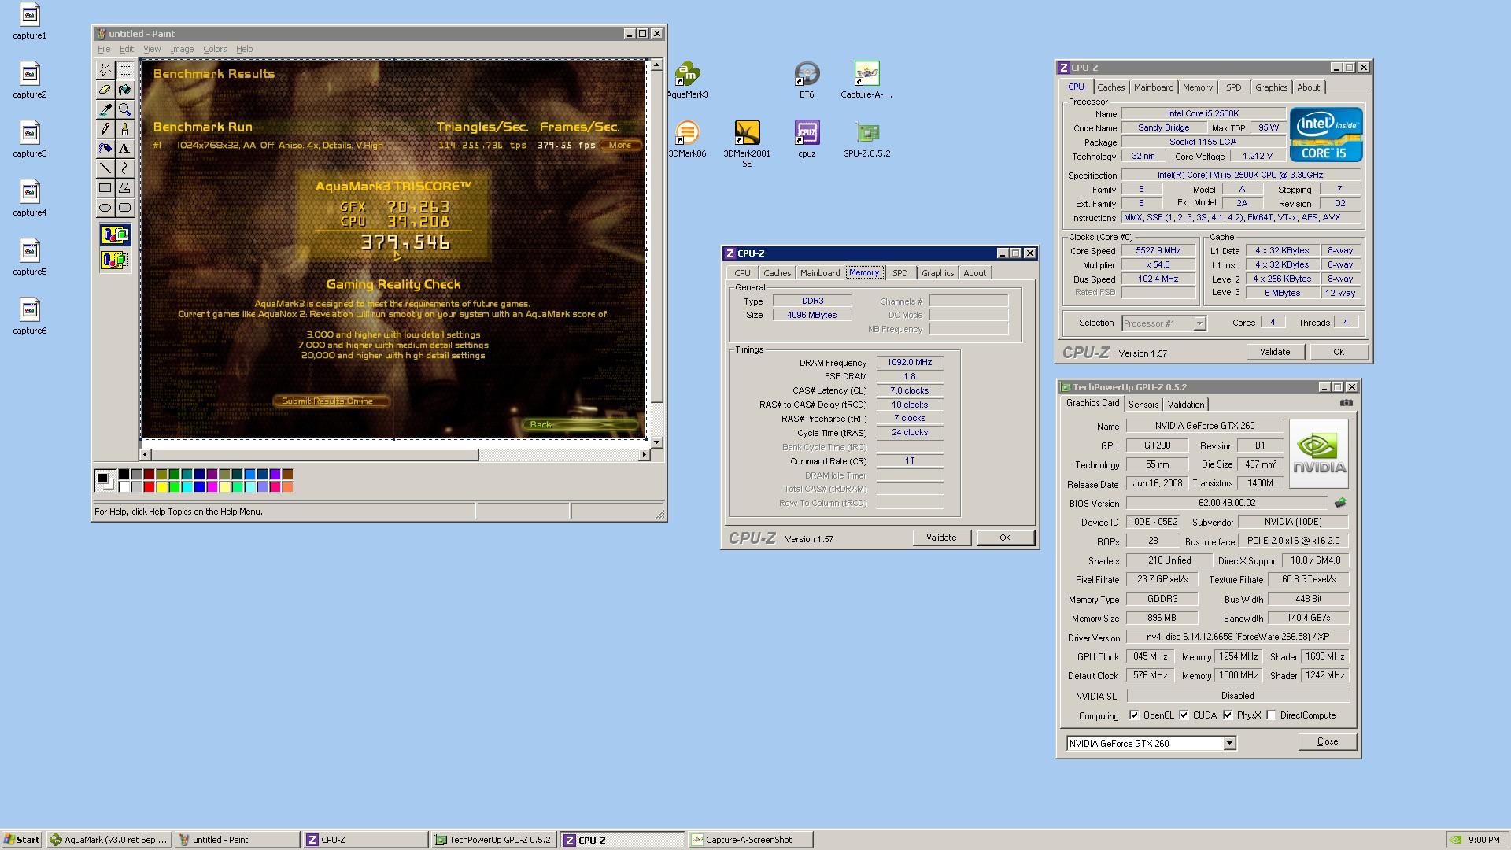Image resolution: width=1511 pixels, height=850 pixels.
Task: Toggle the DirectCompute checkbox in GPU-Z
Action: point(1271,715)
